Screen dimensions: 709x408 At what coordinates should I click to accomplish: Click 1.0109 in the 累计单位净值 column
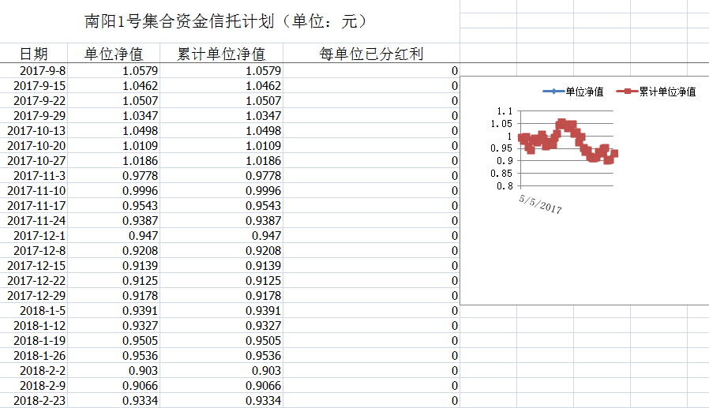tap(221, 146)
